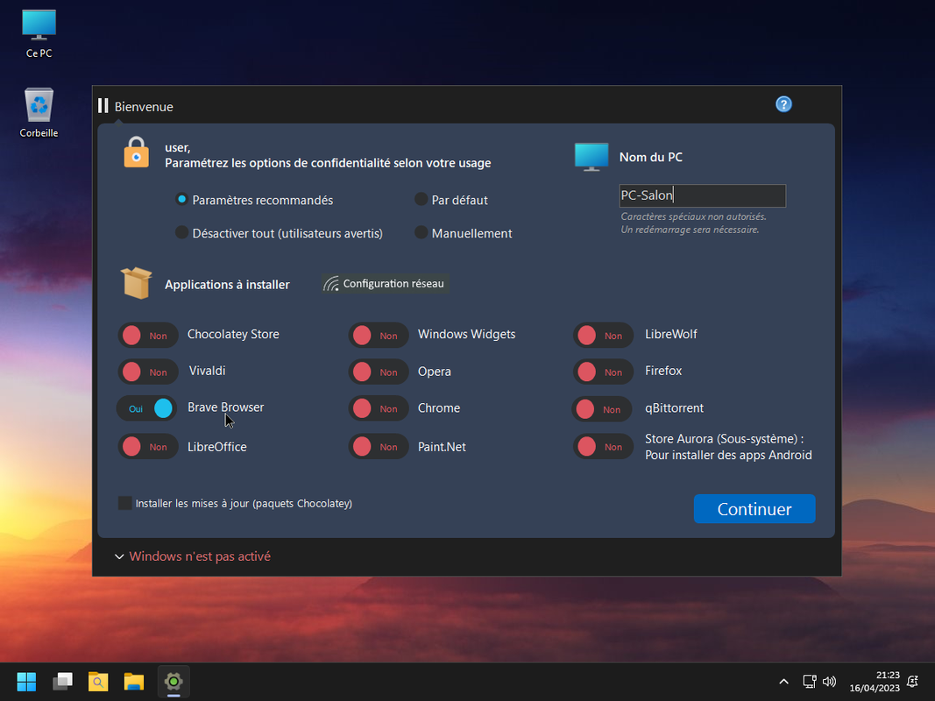The width and height of the screenshot is (935, 701).
Task: Open the taskbar search folder icon
Action: [x=98, y=682]
